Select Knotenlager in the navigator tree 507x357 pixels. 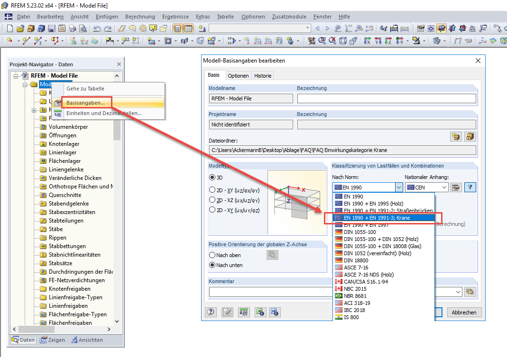point(64,143)
